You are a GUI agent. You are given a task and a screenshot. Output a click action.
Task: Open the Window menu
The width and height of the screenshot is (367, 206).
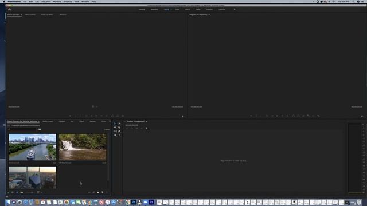85,2
